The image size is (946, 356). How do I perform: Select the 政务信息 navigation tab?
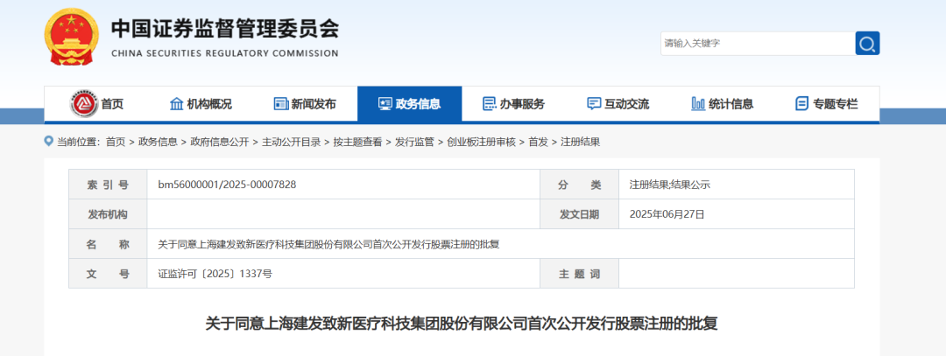pos(410,103)
